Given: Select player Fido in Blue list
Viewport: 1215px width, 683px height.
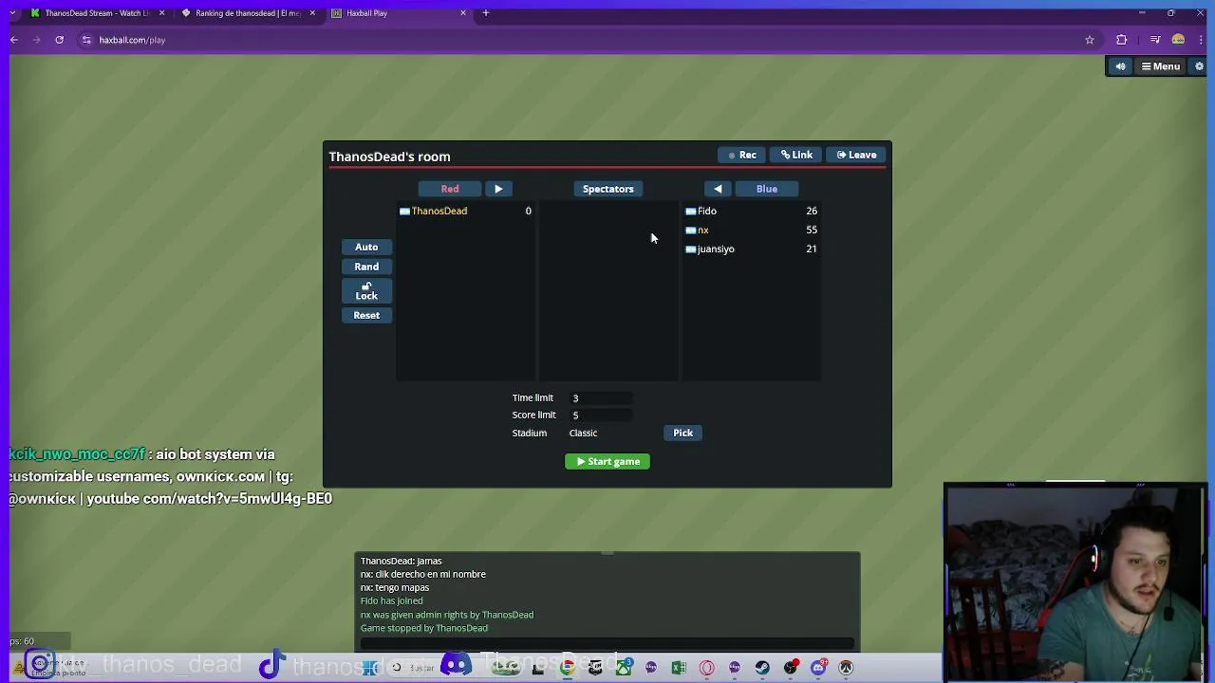Looking at the screenshot, I should pos(751,211).
